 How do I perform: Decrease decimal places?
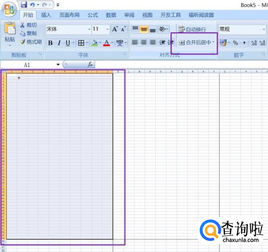point(262,43)
